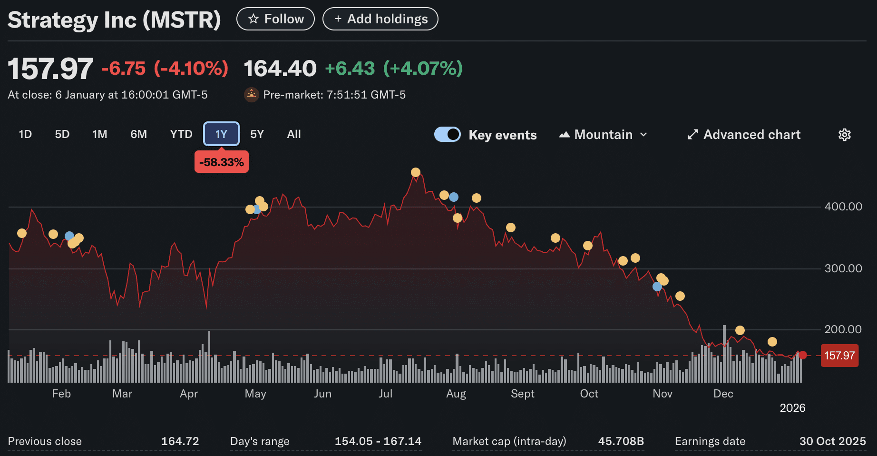Select the Mountain chart style icon
877x456 pixels.
[565, 134]
